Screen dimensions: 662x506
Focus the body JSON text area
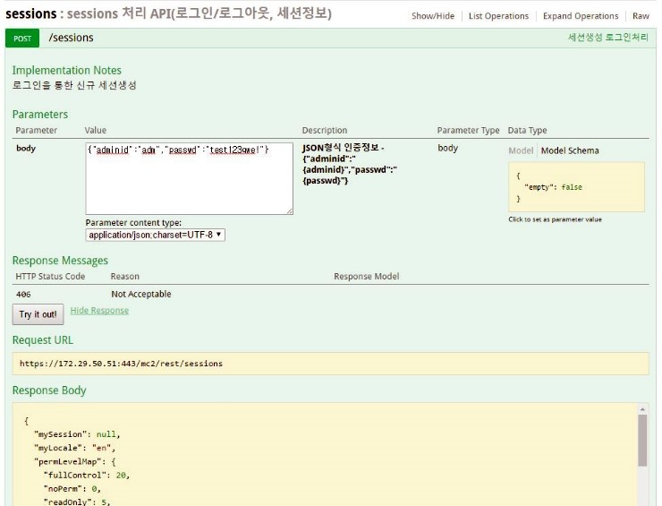pyautogui.click(x=189, y=177)
